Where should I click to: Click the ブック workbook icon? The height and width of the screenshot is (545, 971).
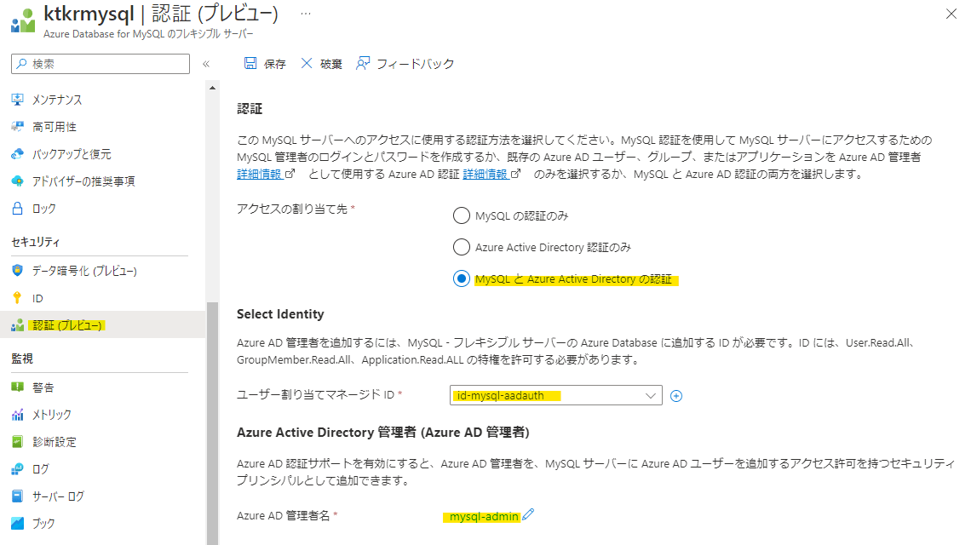tap(17, 524)
